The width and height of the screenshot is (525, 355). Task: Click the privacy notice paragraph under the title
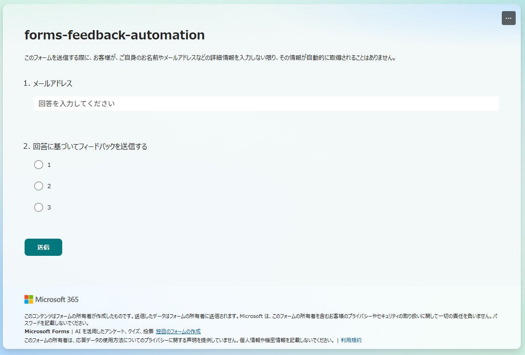pyautogui.click(x=210, y=58)
